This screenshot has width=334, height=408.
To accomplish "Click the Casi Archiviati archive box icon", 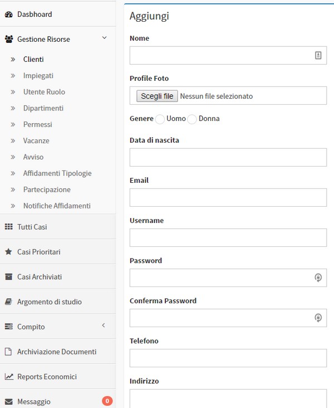I will tap(8, 277).
